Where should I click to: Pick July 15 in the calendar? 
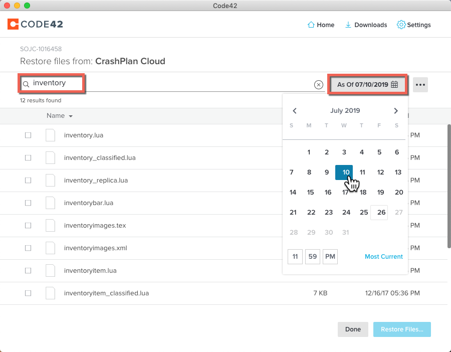[310, 192]
